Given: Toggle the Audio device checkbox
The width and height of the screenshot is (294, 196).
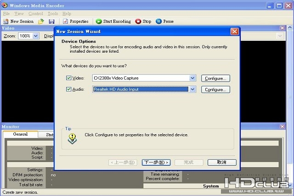Looking at the screenshot, I should point(68,89).
